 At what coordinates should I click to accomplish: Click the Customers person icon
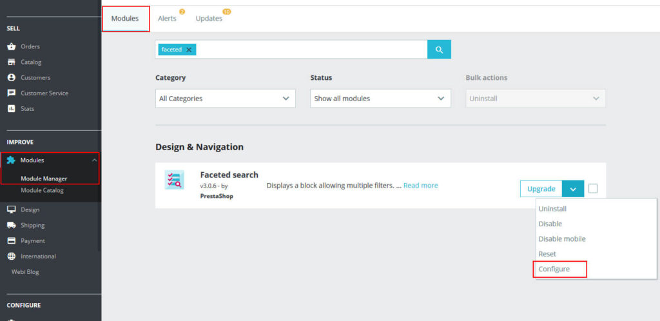tap(11, 77)
